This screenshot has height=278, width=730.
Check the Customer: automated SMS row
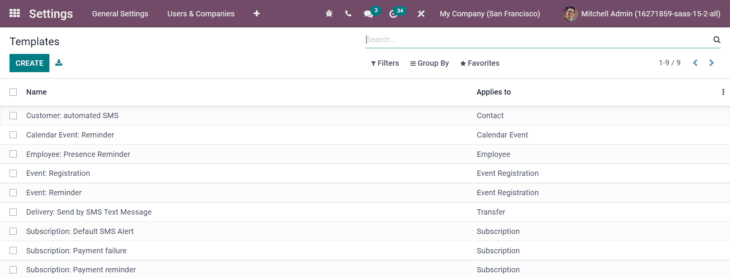pos(13,116)
